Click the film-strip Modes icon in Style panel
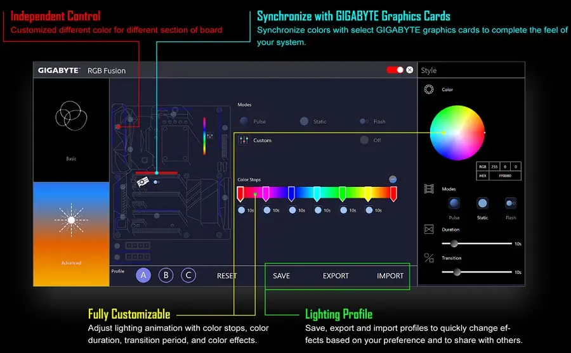The width and height of the screenshot is (571, 353). [x=429, y=189]
